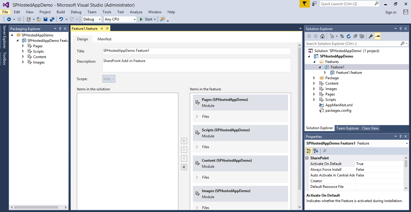Open Properties wrench icon in Solution Explorer
411x212 pixels.
(x=371, y=36)
